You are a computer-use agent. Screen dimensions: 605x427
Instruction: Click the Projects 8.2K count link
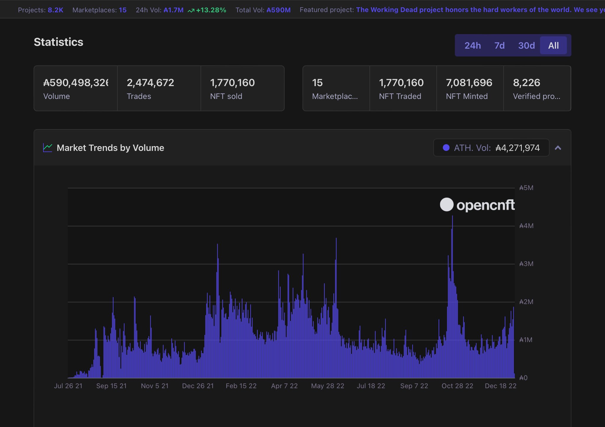(56, 10)
